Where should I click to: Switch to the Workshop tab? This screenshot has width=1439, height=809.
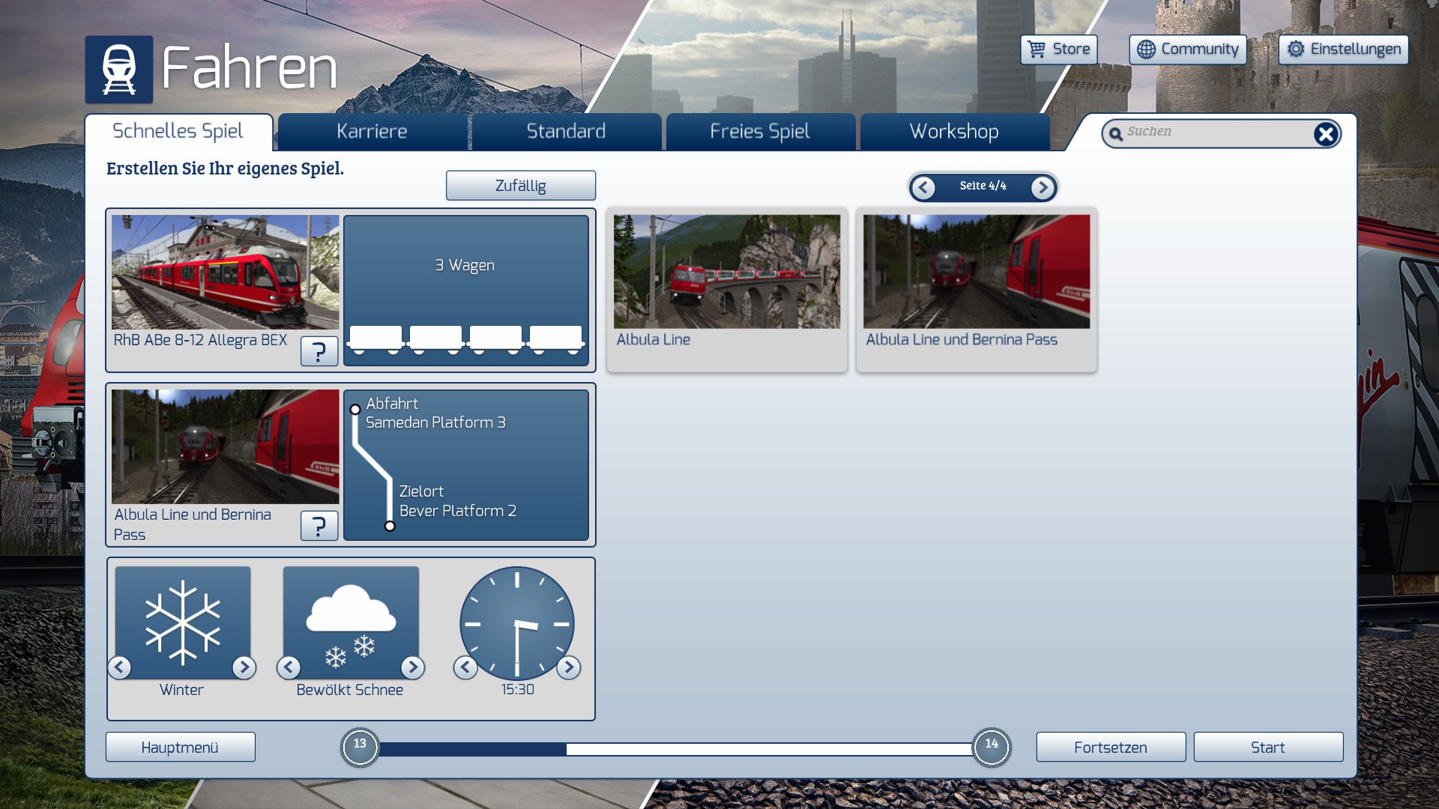pos(953,132)
